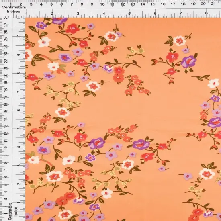Choose the 3 mark on left inch ruler
Image resolution: width=221 pixels, height=221 pixels.
pyautogui.click(x=19, y=165)
